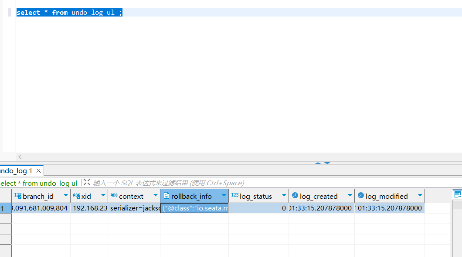This screenshot has height=257, width=462.
Task: Open rollback_info column dropdown arrow
Action: coord(224,196)
